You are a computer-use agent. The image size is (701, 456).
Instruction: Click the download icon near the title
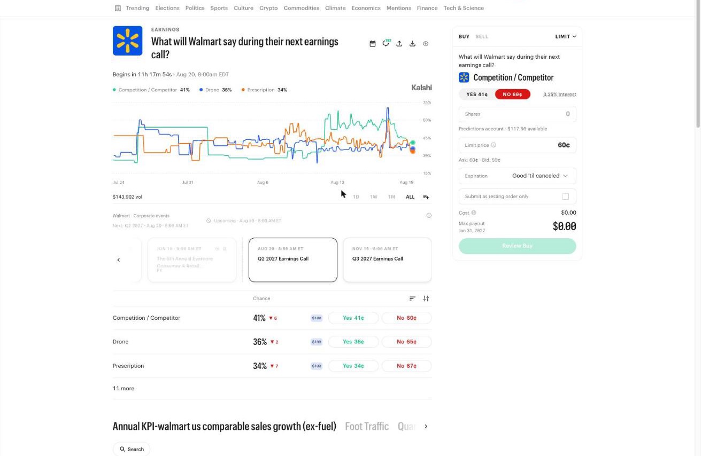(412, 44)
